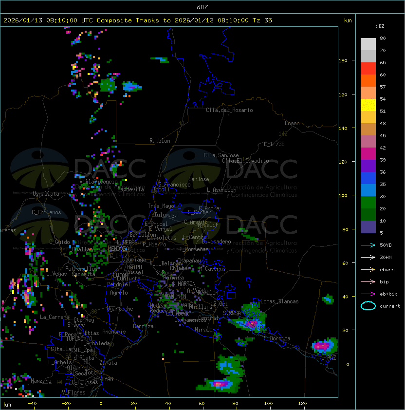Viewport: 405px width, 410px height.
Task: Click the E_1-736 station label
Action: tap(274, 144)
